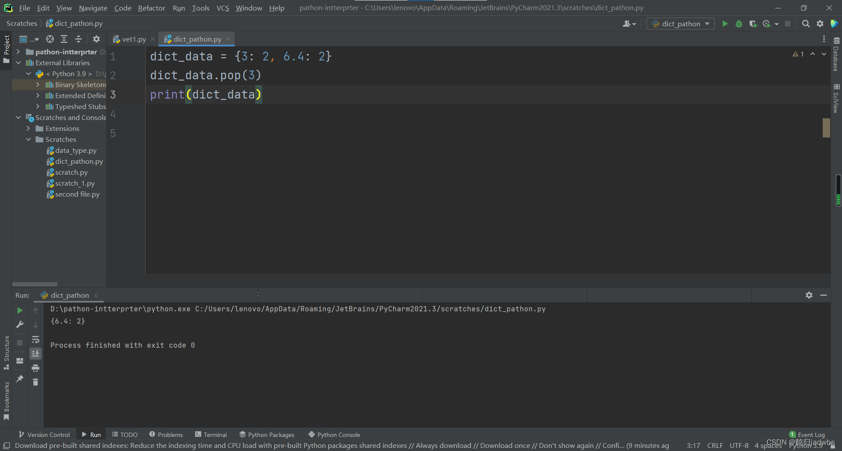Image resolution: width=842 pixels, height=451 pixels.
Task: Go down the stack trace arrow
Action: 36,325
